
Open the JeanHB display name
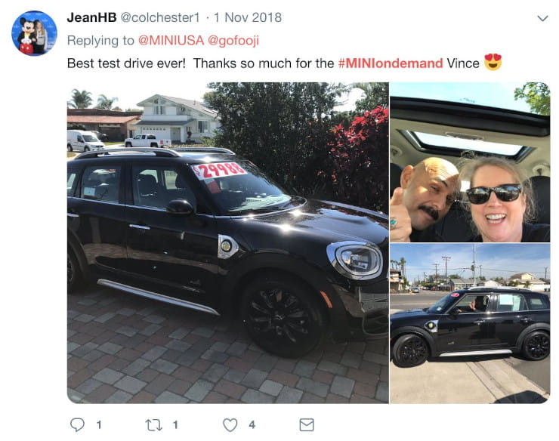(91, 17)
